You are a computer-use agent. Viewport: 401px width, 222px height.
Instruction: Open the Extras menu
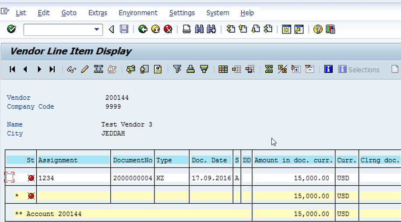click(x=98, y=13)
